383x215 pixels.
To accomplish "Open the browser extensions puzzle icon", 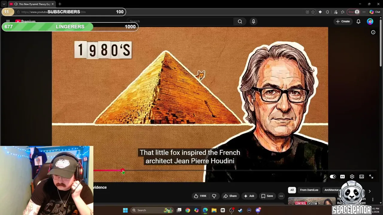I will (327, 12).
